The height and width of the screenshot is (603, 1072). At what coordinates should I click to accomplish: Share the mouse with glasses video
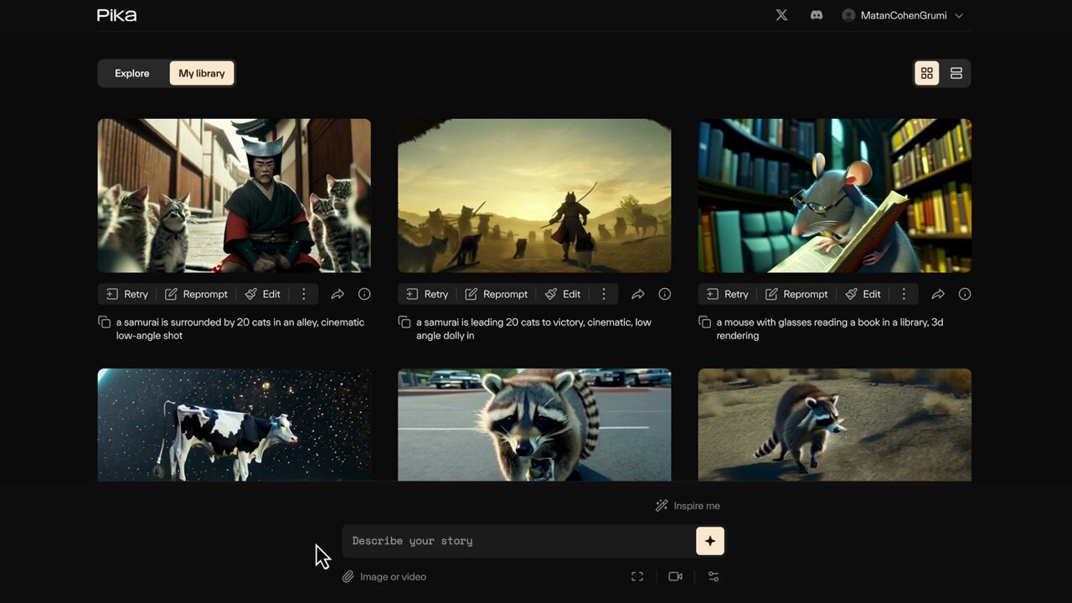tap(938, 294)
